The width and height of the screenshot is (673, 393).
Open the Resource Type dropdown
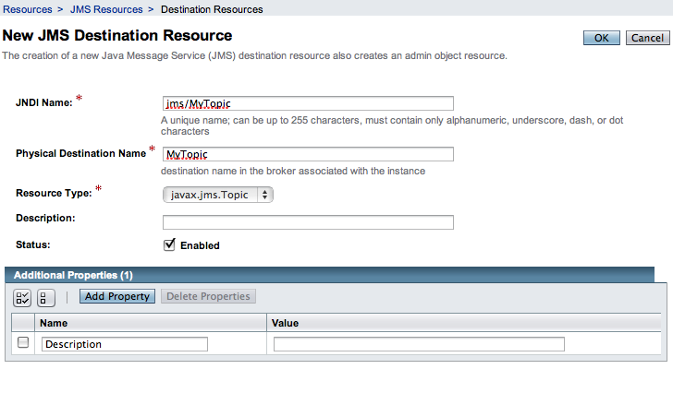(x=218, y=195)
